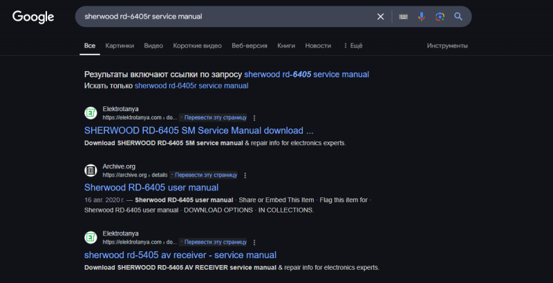This screenshot has height=283, width=553.
Task: Open SHERWOOD RD-6405 SM Service Manual download result
Action: (199, 130)
